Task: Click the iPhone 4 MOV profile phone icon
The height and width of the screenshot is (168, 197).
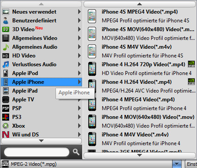Action: (92, 122)
